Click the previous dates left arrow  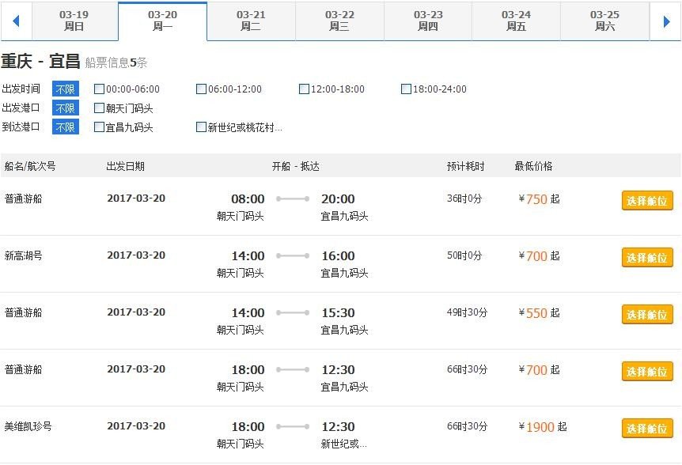(16, 21)
